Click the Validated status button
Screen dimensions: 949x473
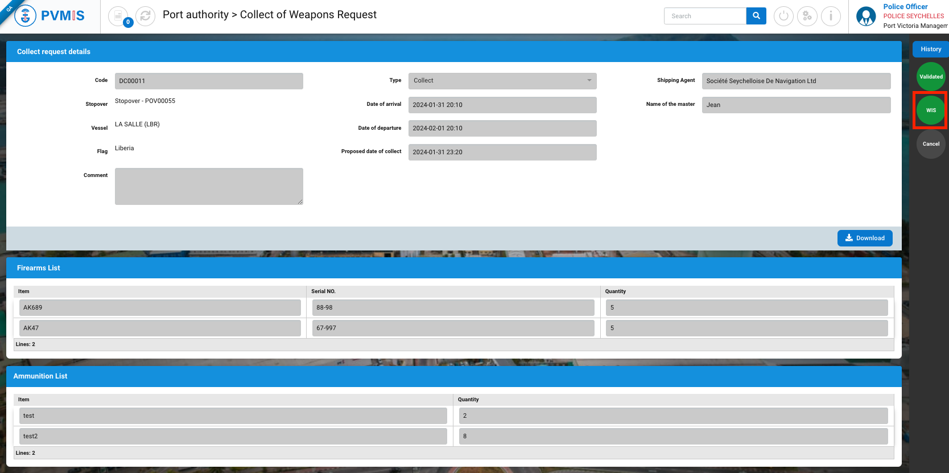coord(931,77)
